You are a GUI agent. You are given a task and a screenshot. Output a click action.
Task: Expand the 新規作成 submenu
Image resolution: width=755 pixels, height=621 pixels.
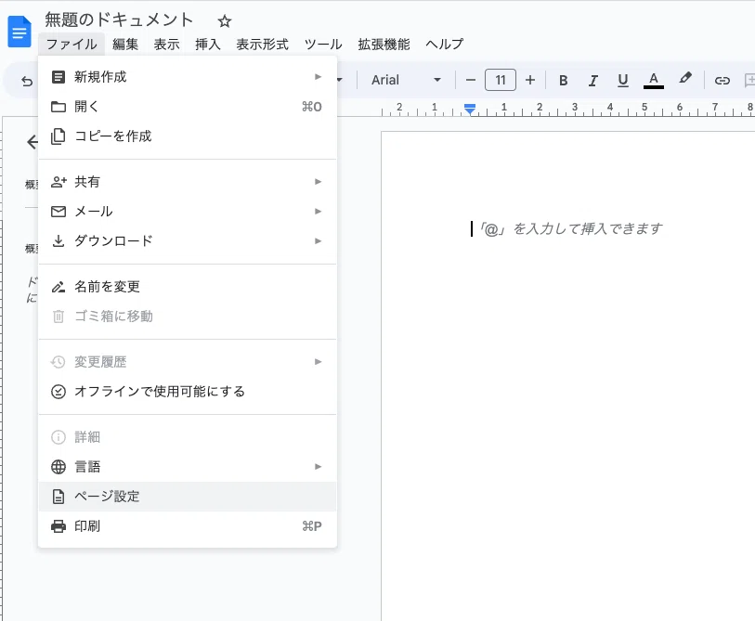click(187, 77)
